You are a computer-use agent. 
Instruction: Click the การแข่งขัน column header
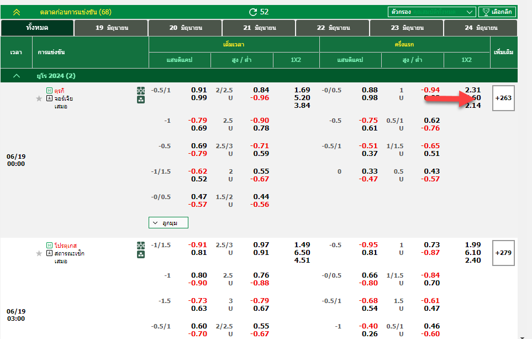tap(51, 53)
